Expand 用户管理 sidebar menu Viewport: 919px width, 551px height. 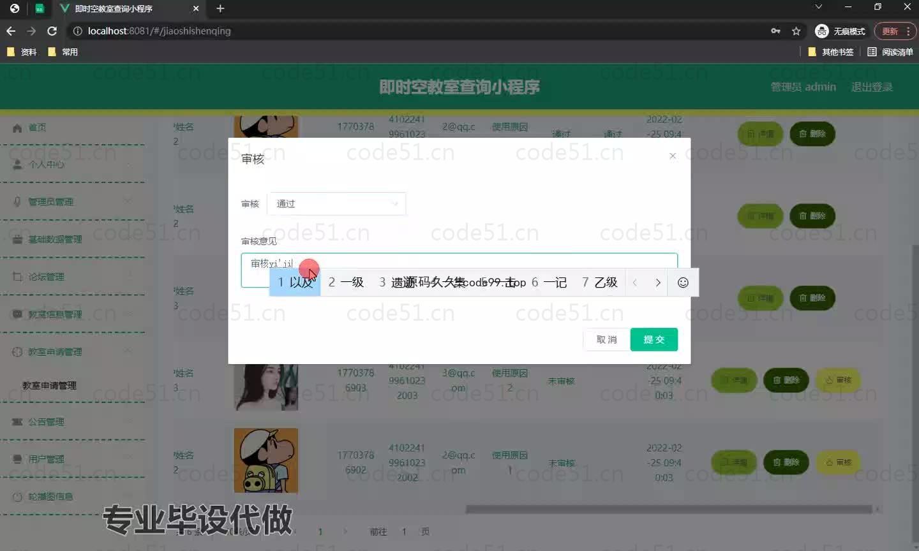[x=72, y=459]
